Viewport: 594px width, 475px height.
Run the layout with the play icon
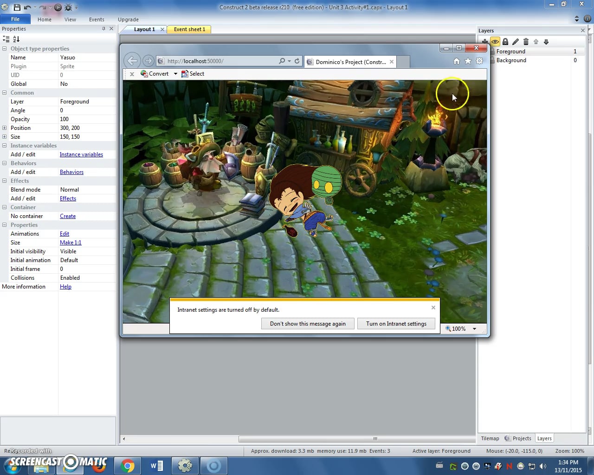tap(58, 7)
